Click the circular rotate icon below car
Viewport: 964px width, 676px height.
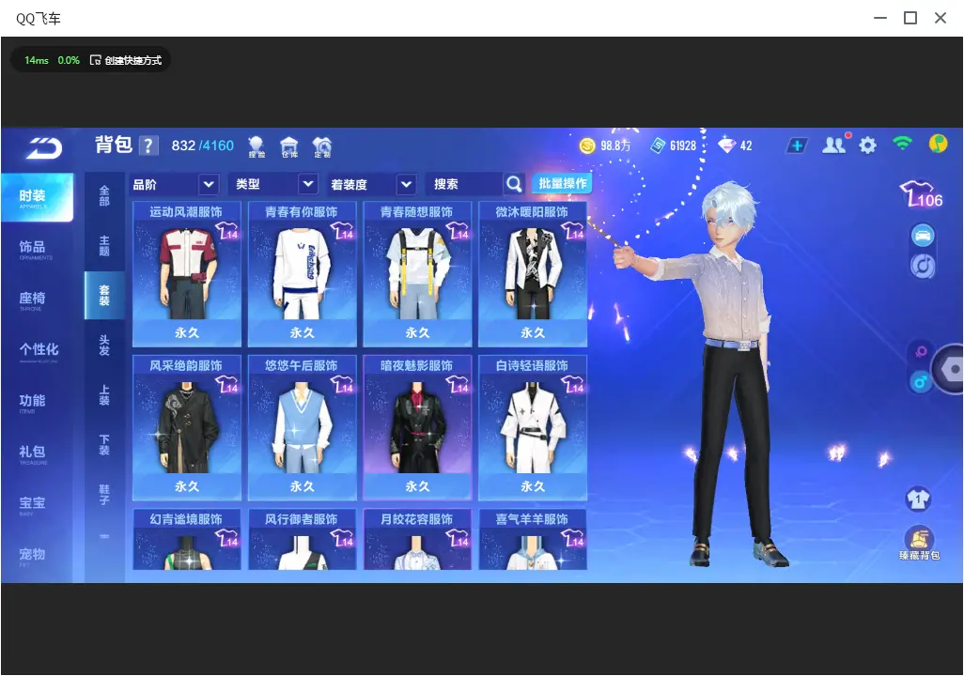click(923, 266)
